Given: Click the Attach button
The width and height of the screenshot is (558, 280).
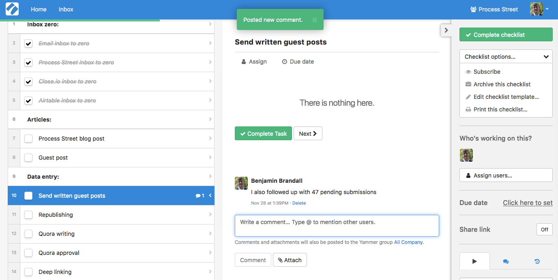Looking at the screenshot, I should 290,260.
